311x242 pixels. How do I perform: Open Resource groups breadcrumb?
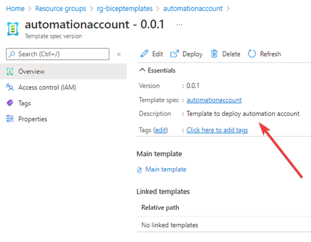[x=61, y=9]
